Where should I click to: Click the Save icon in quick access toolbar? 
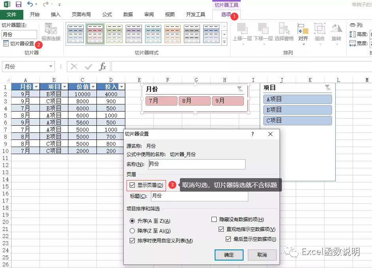pos(19,4)
